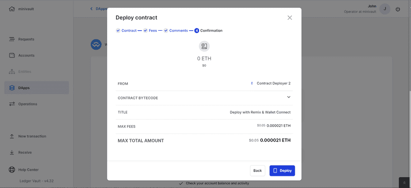Go to the Fees step
Image resolution: width=411 pixels, height=188 pixels.
pos(150,31)
